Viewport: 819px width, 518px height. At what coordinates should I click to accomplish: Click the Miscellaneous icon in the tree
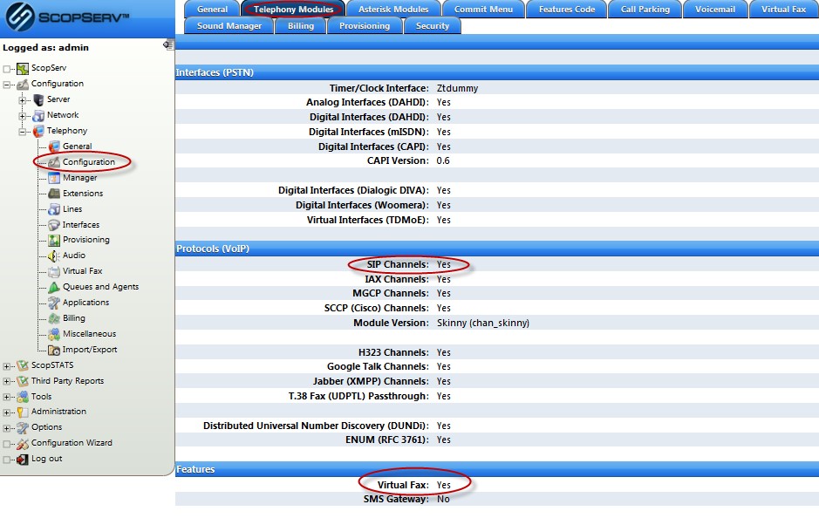coord(54,334)
